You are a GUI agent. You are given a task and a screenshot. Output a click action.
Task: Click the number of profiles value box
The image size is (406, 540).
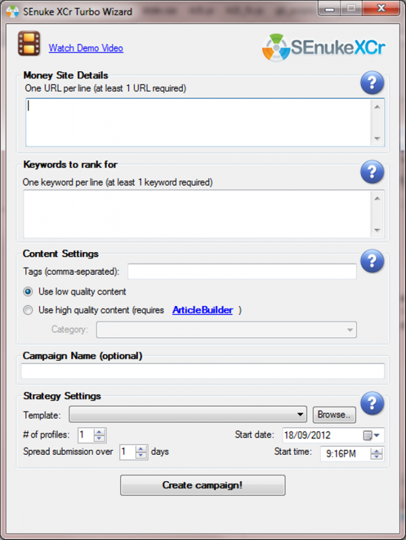click(x=86, y=435)
